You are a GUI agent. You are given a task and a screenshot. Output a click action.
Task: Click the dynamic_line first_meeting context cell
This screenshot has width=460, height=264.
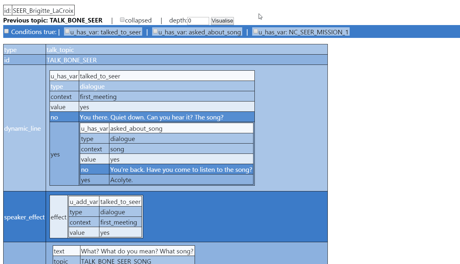click(167, 96)
